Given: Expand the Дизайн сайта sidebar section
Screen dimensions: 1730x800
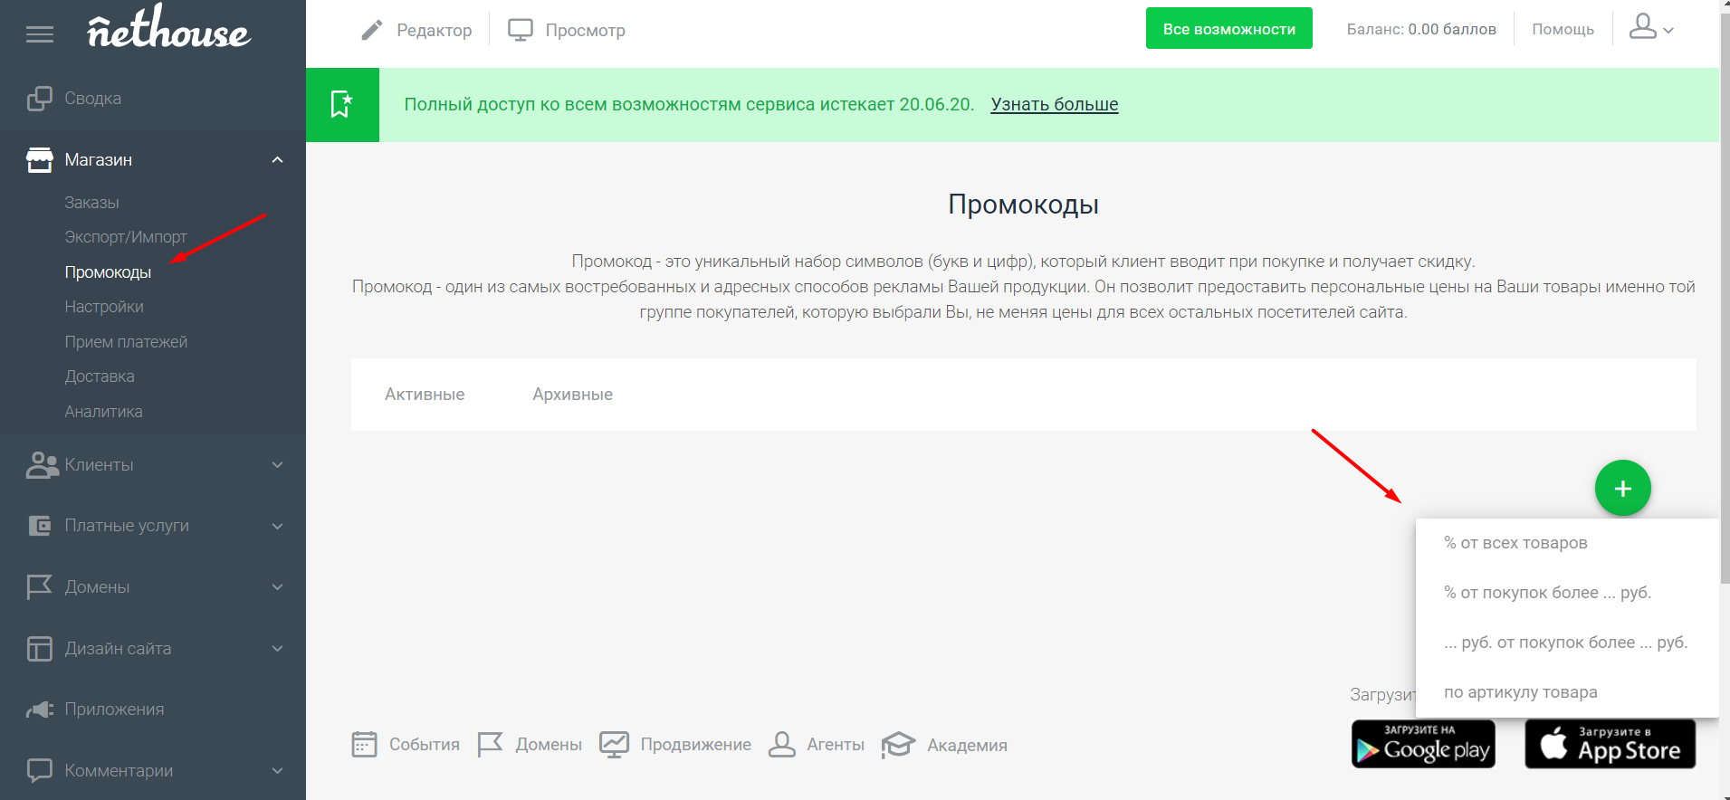Looking at the screenshot, I should coord(277,649).
